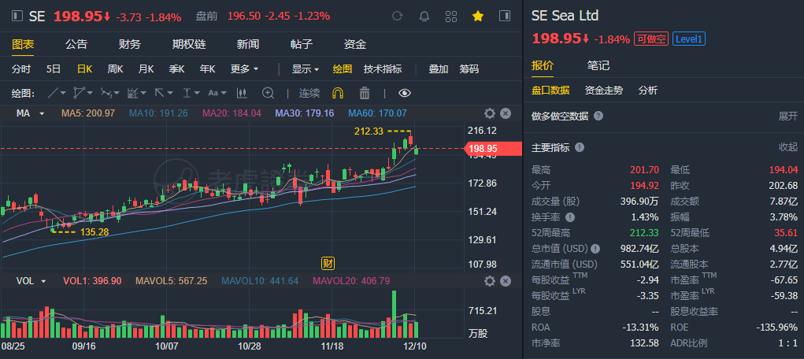This screenshot has width=804, height=359.
Task: Select the measurement range tool
Action: (x=186, y=93)
